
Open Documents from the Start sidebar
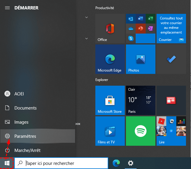point(38,108)
